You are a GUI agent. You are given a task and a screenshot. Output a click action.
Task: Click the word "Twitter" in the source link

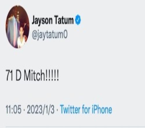pyautogui.click(x=70, y=109)
